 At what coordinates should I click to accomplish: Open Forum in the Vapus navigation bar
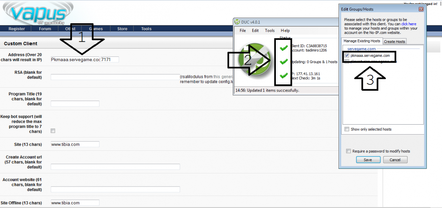[45, 29]
